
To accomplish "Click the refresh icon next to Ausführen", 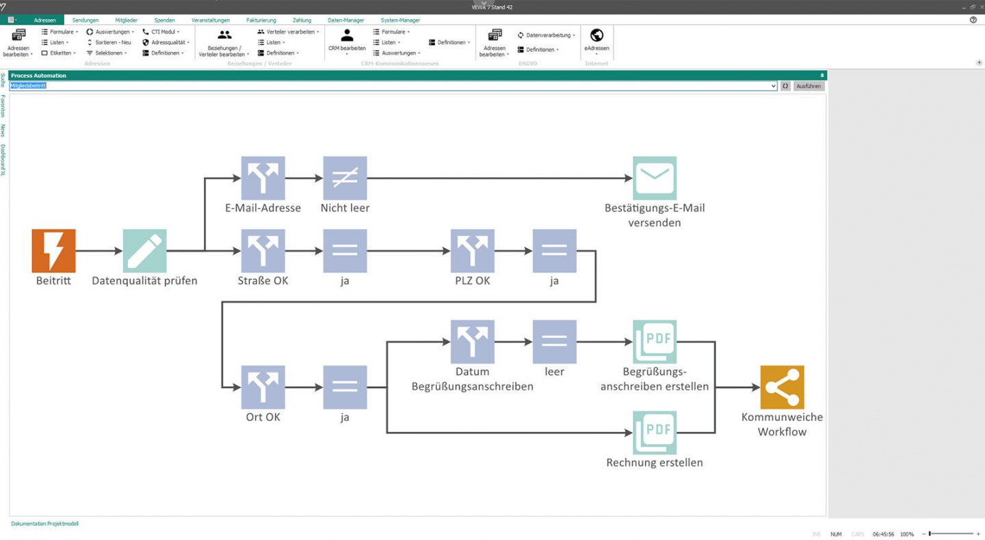I will point(786,86).
